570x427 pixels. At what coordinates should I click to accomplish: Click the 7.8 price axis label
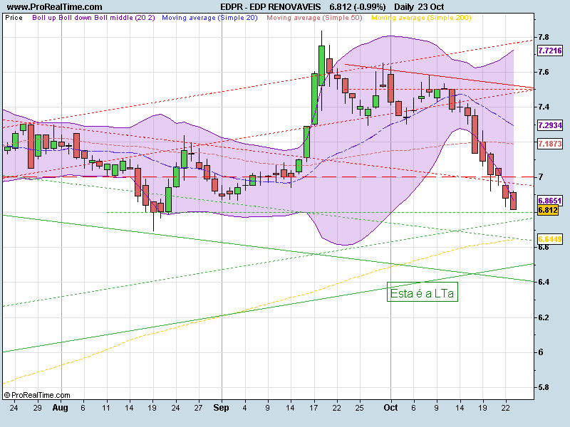click(x=544, y=37)
